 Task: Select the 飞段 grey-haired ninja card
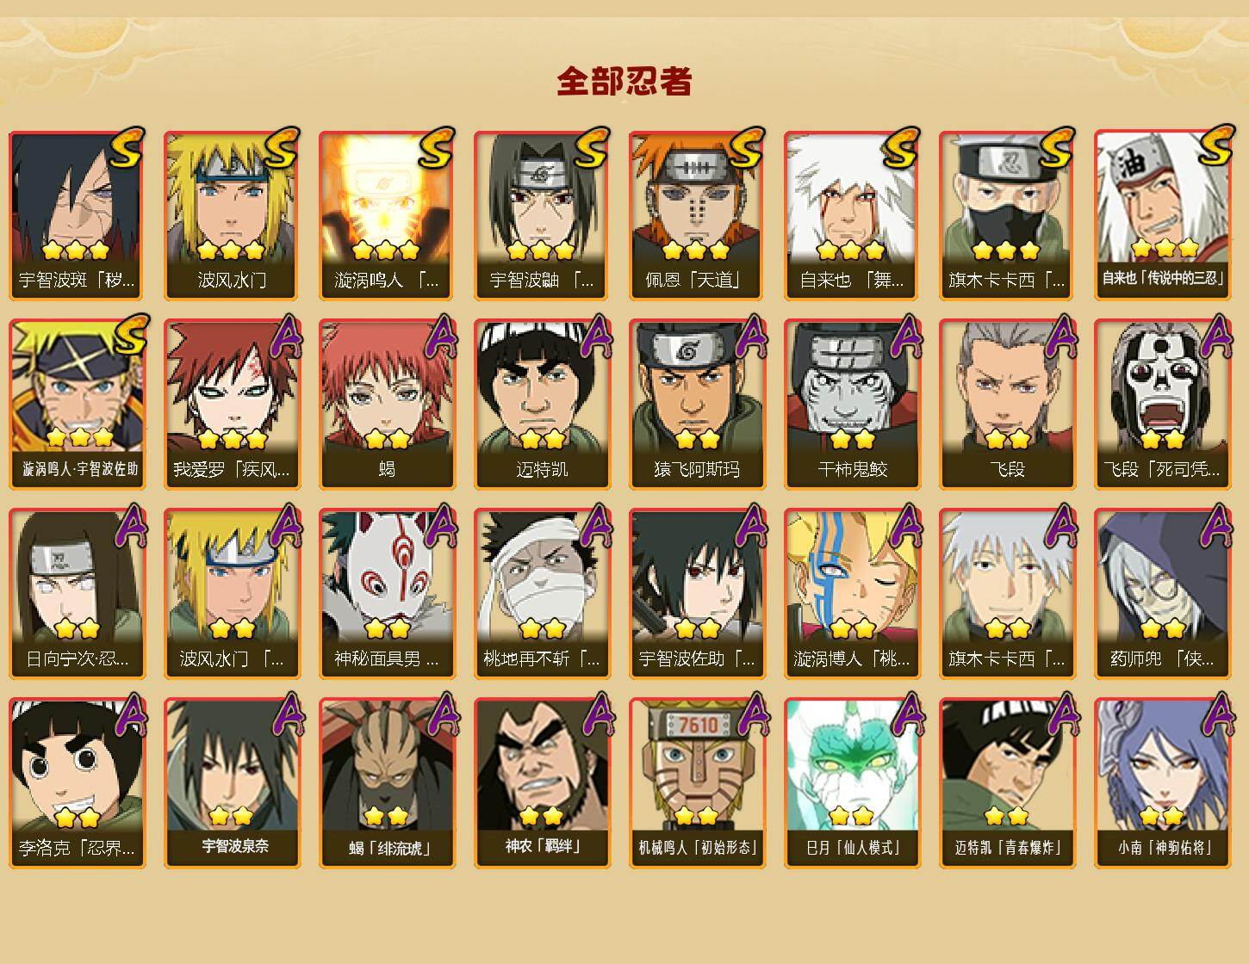pos(1007,405)
